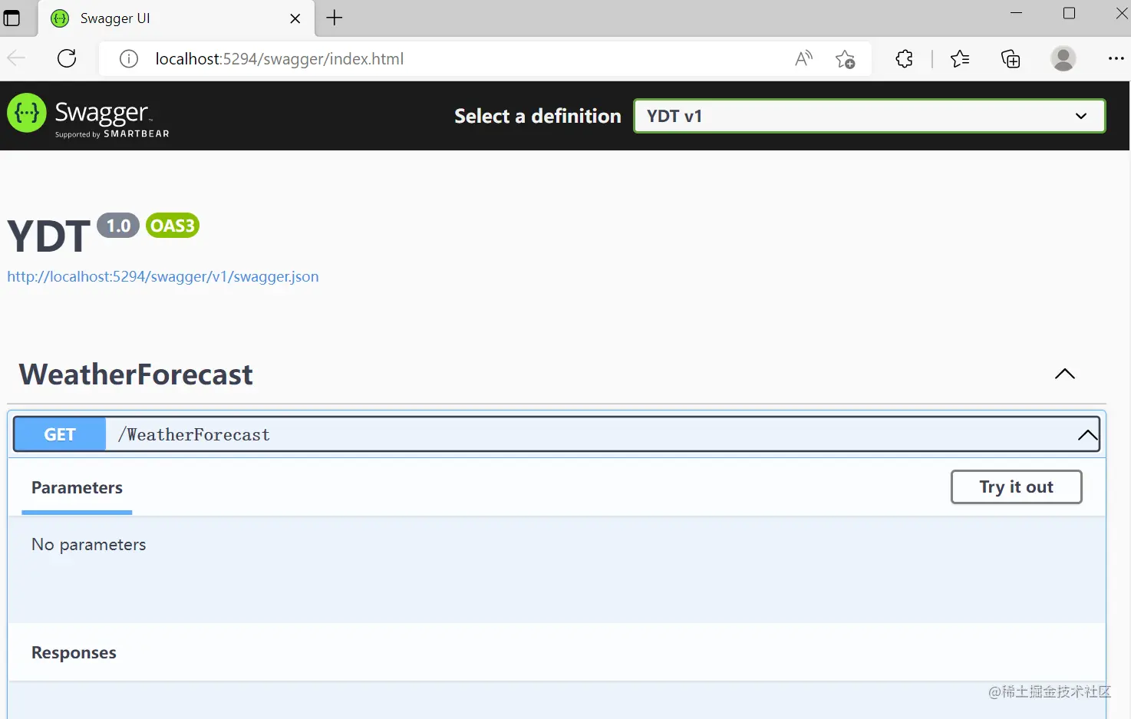This screenshot has height=719, width=1131.
Task: Click the Try it out button
Action: click(x=1017, y=487)
